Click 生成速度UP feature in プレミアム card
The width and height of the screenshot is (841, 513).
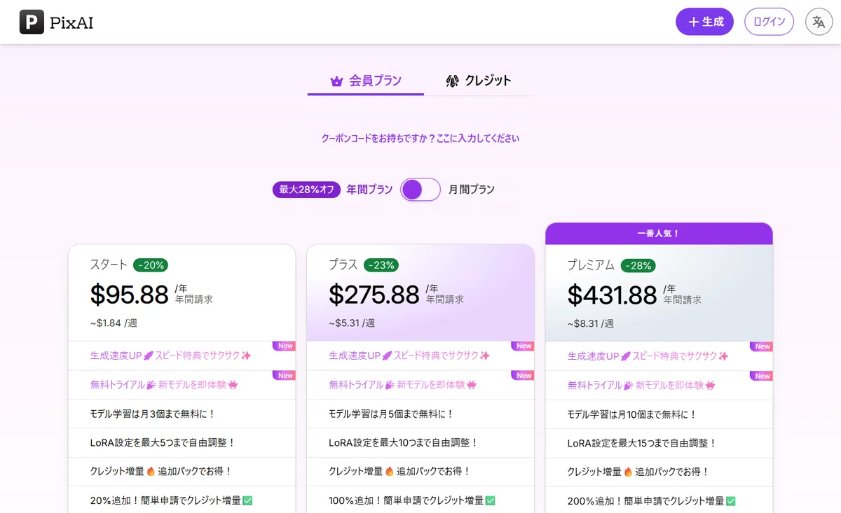[648, 356]
